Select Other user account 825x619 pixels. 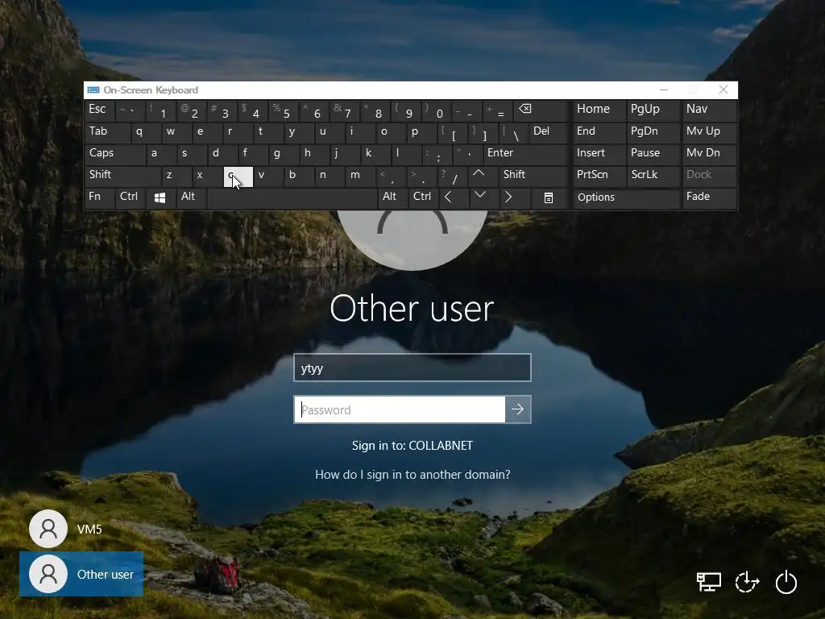[x=81, y=574]
